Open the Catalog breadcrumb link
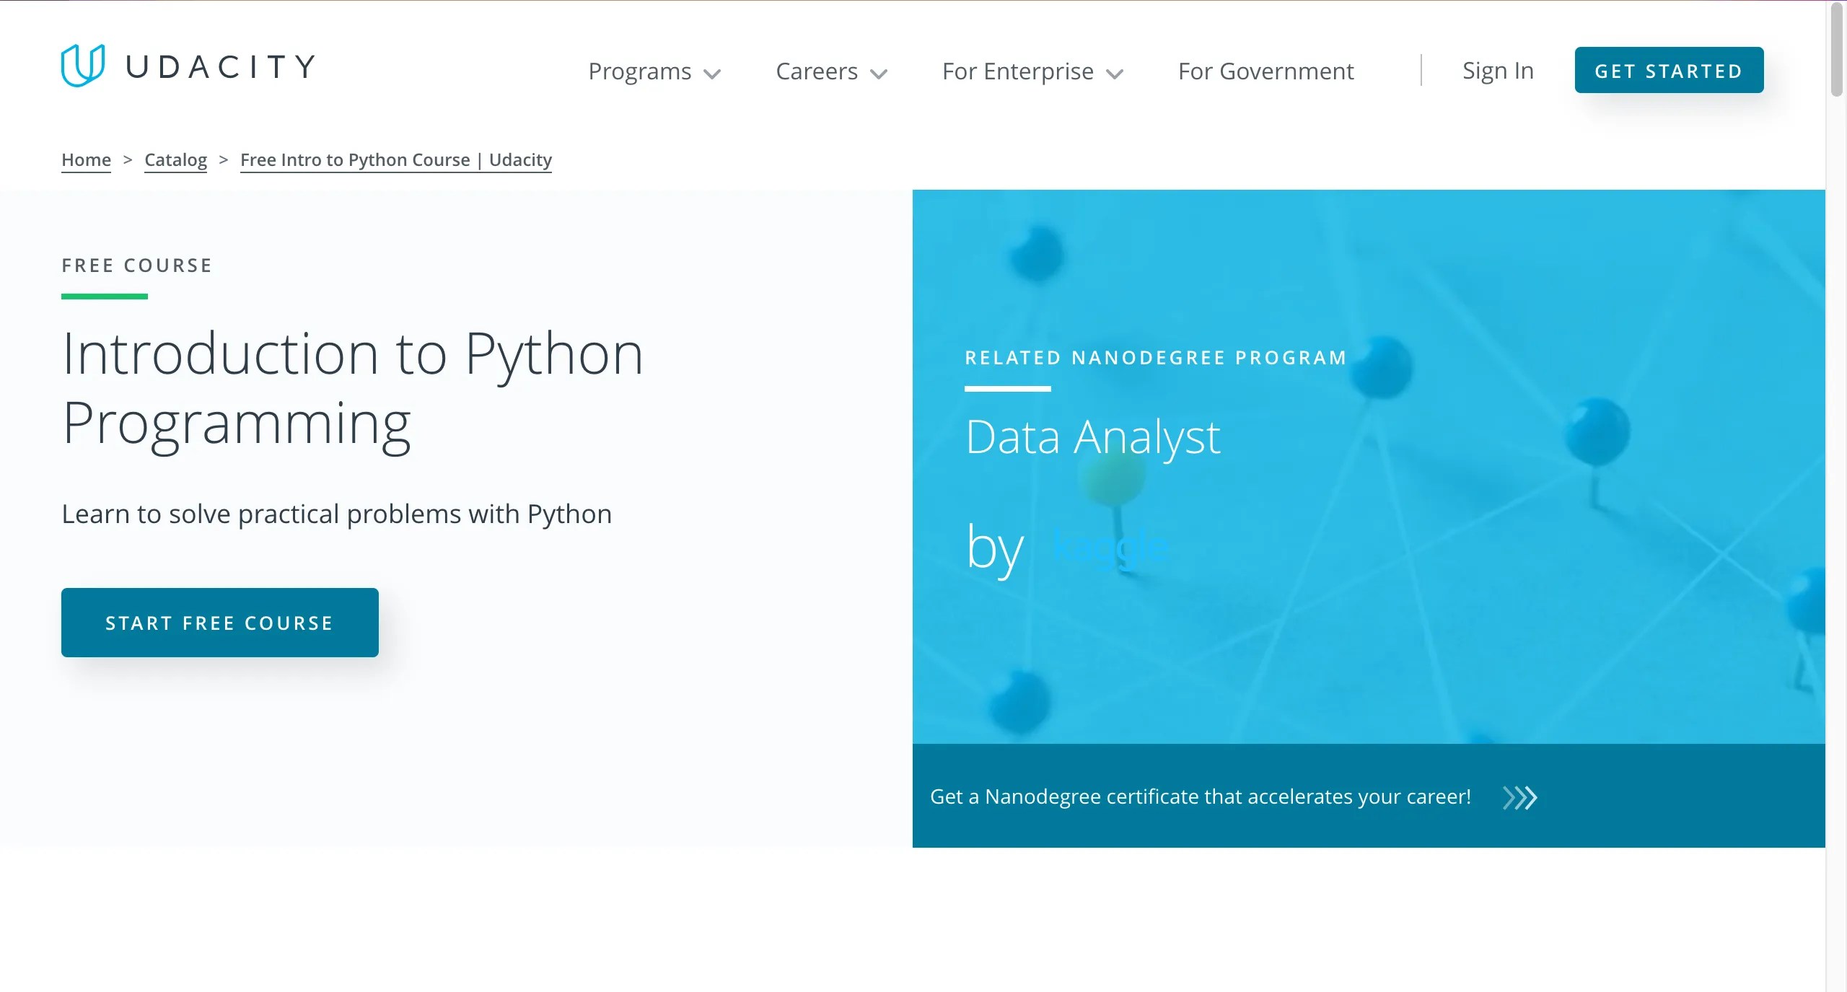Viewport: 1847px width, 992px height. tap(175, 159)
